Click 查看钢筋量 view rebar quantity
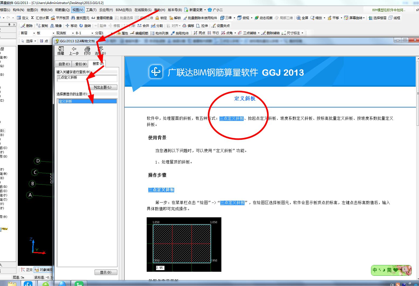The width and height of the screenshot is (419, 286). click(102, 18)
